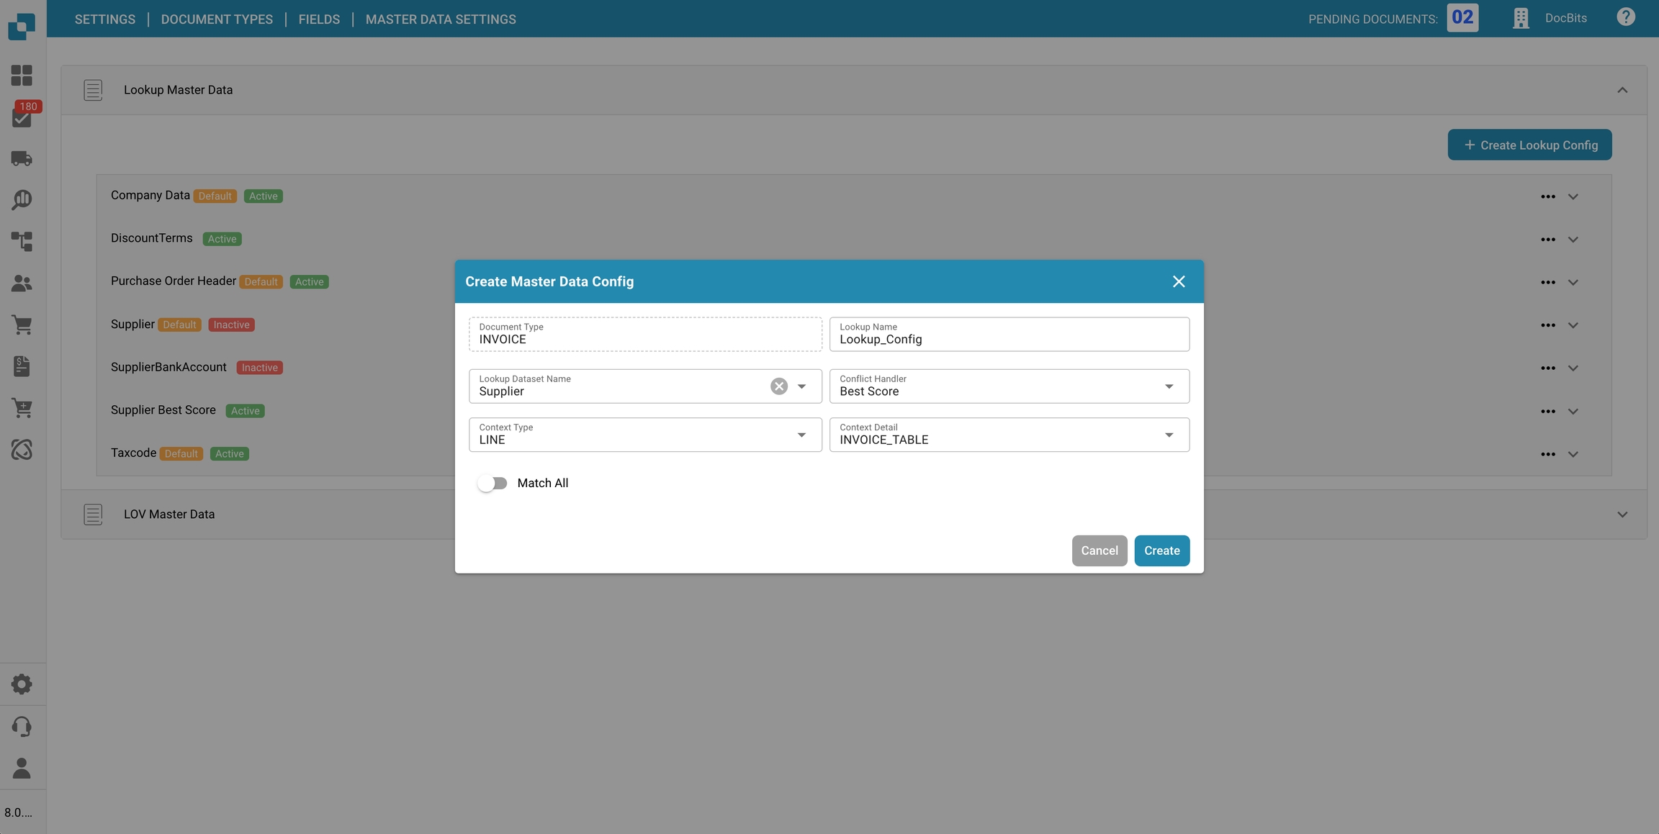Open the users group sidebar icon
This screenshot has width=1659, height=834.
pyautogui.click(x=22, y=284)
